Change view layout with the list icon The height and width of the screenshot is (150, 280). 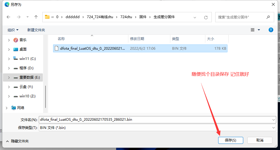253,30
